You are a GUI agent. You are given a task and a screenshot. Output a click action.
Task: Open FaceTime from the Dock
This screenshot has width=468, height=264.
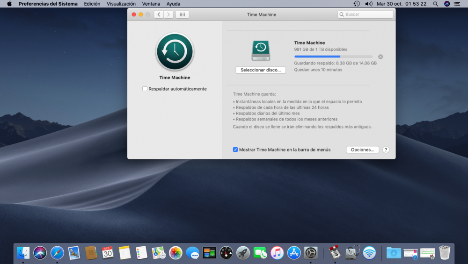[260, 253]
